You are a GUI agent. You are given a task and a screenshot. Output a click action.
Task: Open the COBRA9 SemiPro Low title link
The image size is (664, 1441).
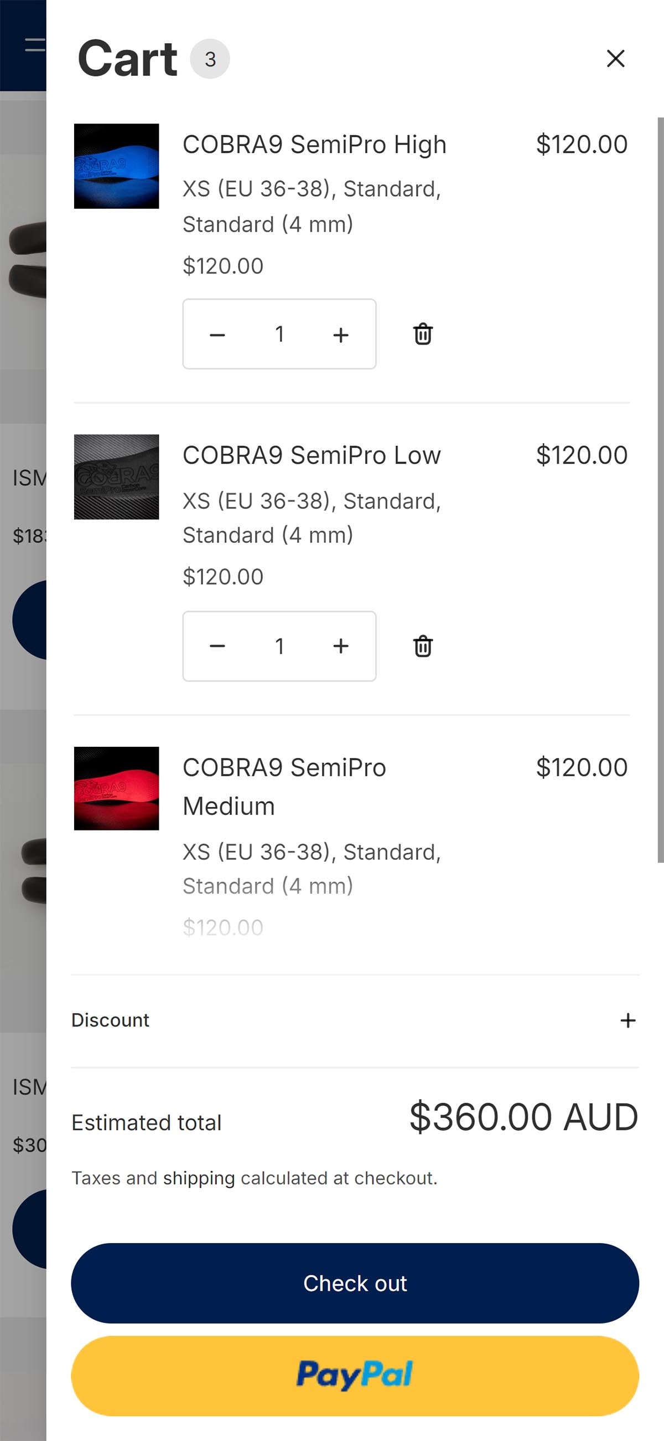(312, 455)
